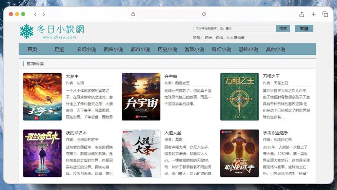This screenshot has width=337, height=190.
Task: Focus the novel search input box
Action: pyautogui.click(x=235, y=28)
